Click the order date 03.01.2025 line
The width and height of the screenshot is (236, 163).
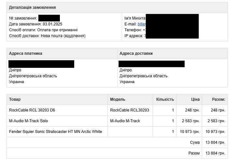pos(35,24)
